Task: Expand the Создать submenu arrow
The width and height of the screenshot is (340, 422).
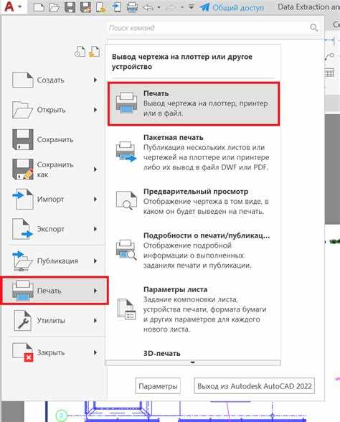Action: [x=95, y=80]
